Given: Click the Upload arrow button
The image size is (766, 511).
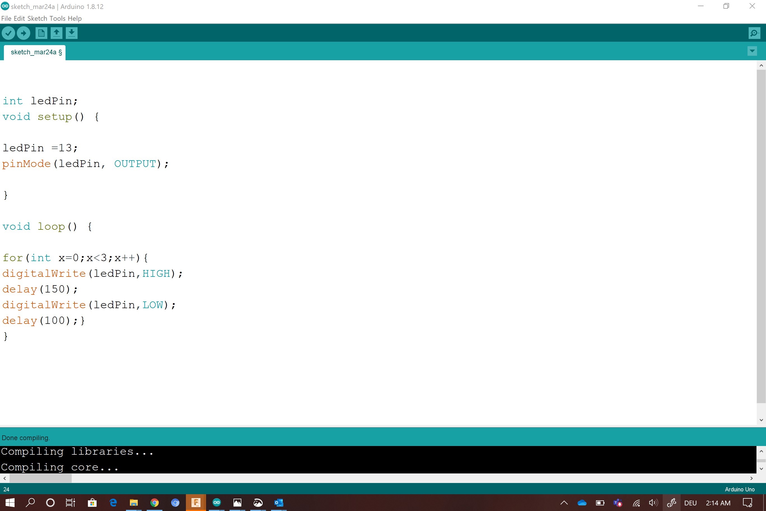Looking at the screenshot, I should coord(24,33).
